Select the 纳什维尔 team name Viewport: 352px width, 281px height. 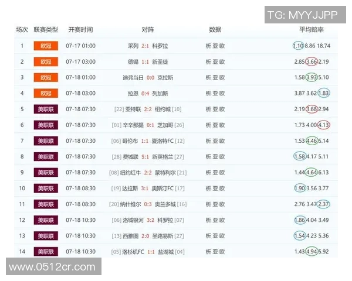[x=133, y=204]
